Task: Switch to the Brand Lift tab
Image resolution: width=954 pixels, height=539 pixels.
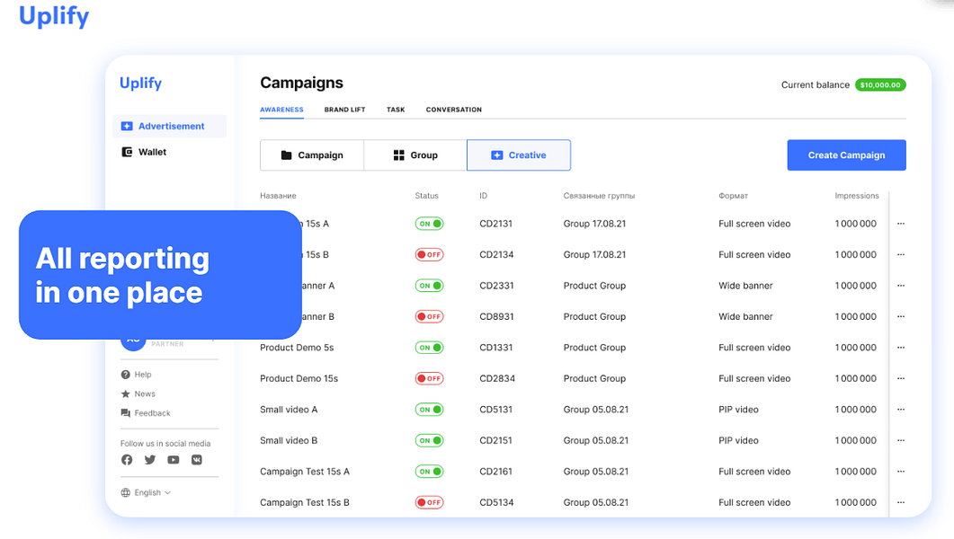Action: point(344,110)
